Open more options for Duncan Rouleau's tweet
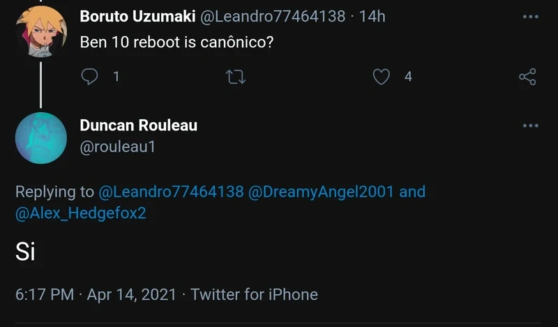Image resolution: width=558 pixels, height=327 pixels. (x=531, y=126)
